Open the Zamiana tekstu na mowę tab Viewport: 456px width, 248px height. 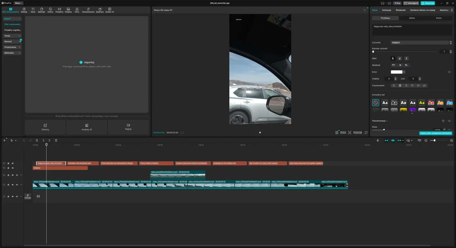423,10
